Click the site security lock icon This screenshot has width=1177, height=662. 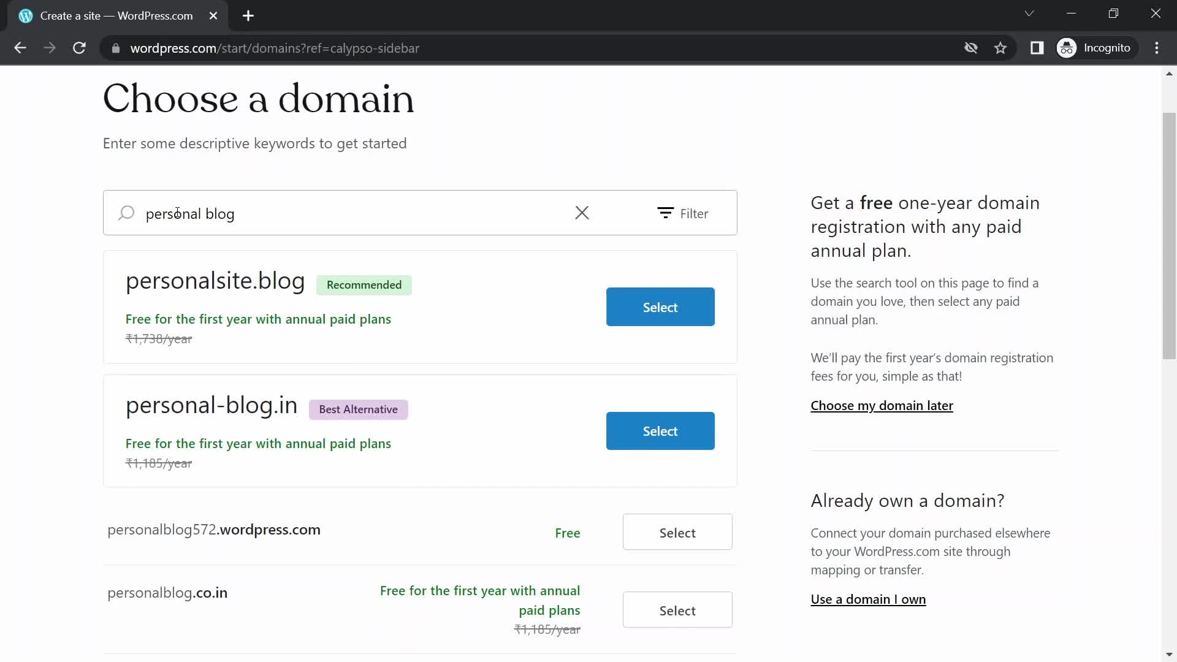point(115,48)
